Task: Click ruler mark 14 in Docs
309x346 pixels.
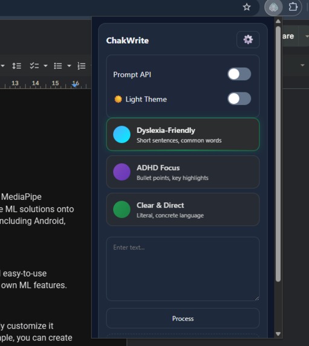Action: (x=35, y=83)
